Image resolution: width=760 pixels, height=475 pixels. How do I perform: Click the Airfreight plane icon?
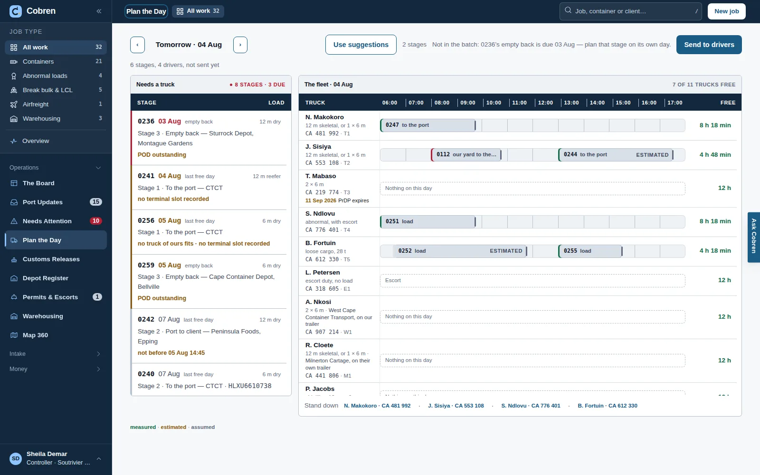14,104
